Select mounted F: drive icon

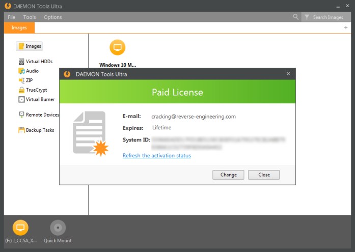coord(20,228)
